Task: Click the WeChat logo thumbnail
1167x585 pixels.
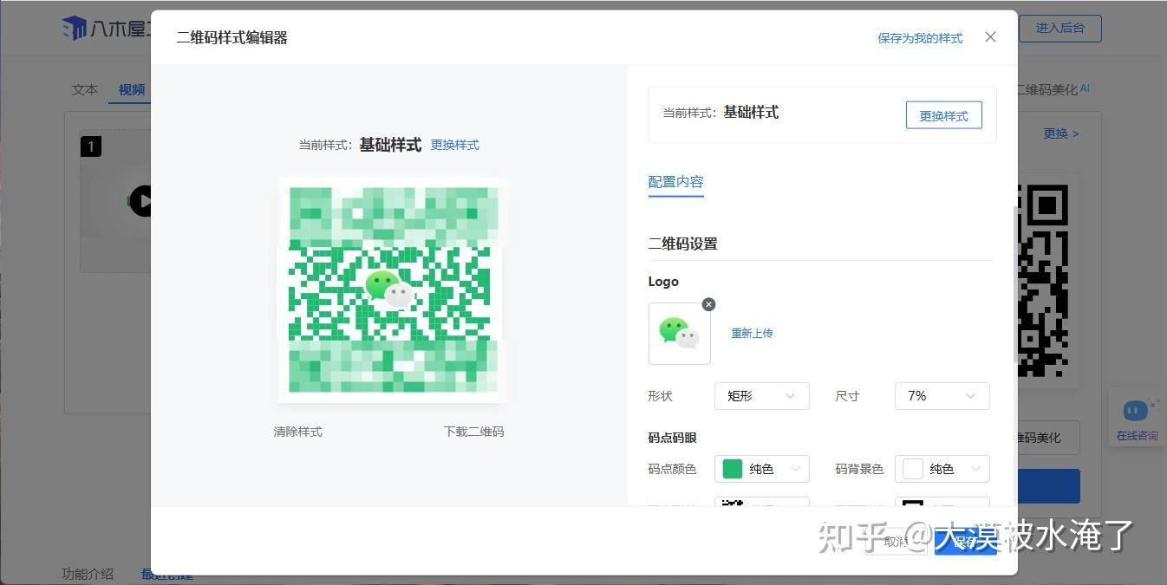Action: point(680,334)
